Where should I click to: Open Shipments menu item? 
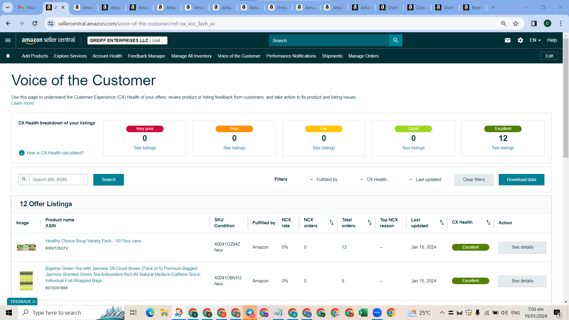coord(332,56)
